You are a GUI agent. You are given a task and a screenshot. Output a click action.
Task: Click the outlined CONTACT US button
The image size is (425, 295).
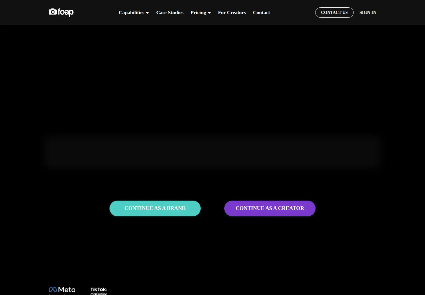pyautogui.click(x=334, y=12)
